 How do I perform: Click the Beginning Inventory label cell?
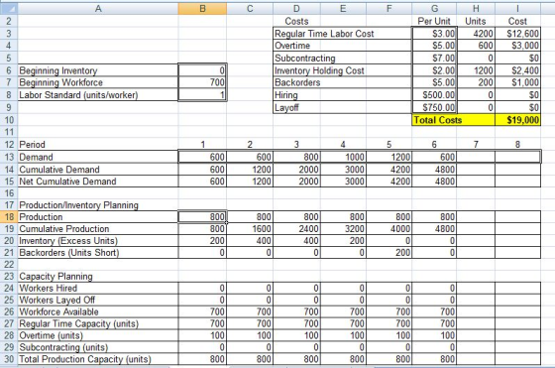click(x=98, y=70)
